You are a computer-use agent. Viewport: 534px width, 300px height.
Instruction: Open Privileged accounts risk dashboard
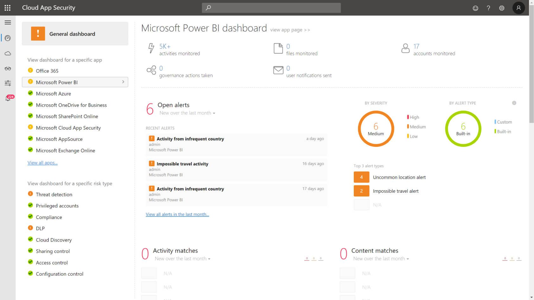tap(57, 206)
